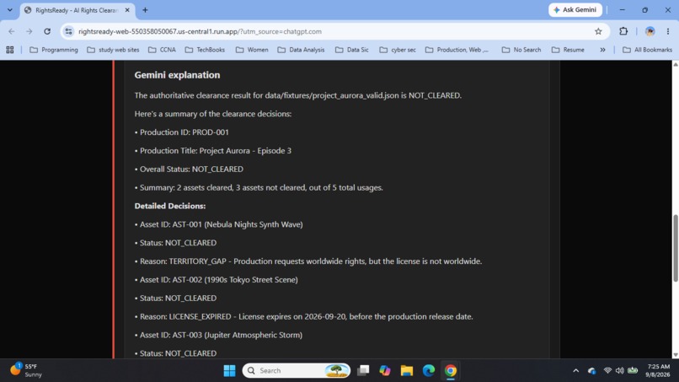Image resolution: width=679 pixels, height=382 pixels.
Task: Open the Extensions puzzle icon
Action: 623,31
